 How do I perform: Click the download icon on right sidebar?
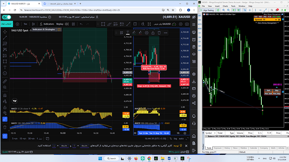tap(194, 81)
